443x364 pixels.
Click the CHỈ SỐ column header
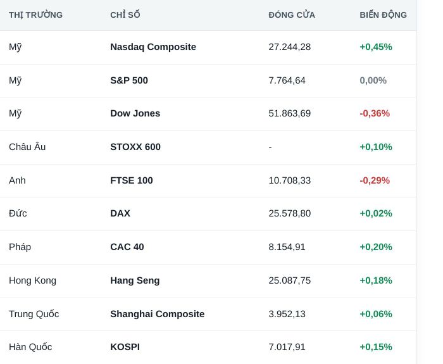[x=125, y=15]
